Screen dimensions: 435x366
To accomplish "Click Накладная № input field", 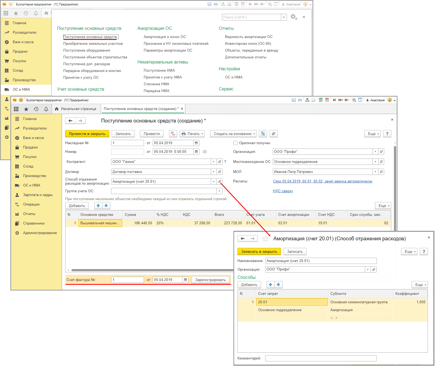I will click(x=127, y=143).
